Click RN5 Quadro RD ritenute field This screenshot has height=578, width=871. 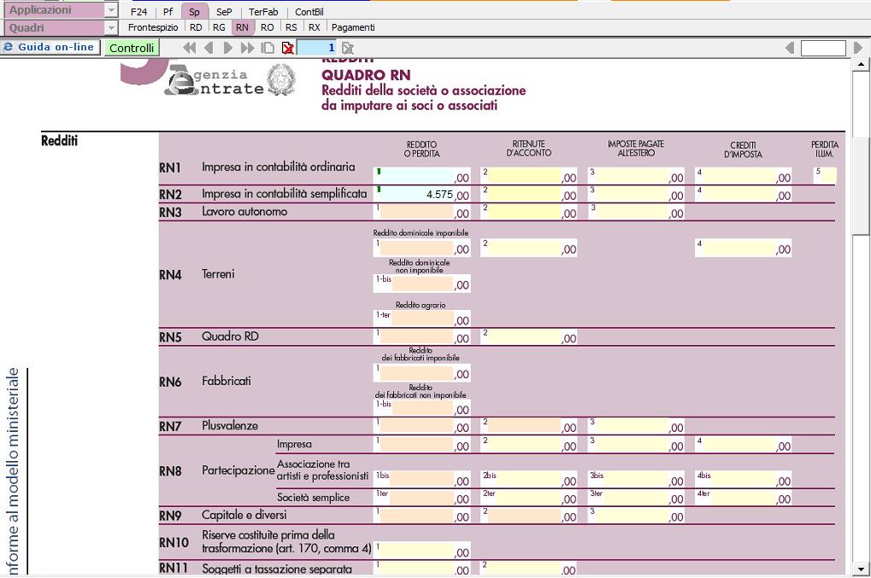click(x=529, y=336)
